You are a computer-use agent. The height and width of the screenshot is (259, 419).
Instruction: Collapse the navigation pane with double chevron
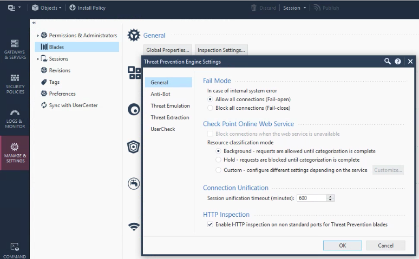tap(34, 23)
